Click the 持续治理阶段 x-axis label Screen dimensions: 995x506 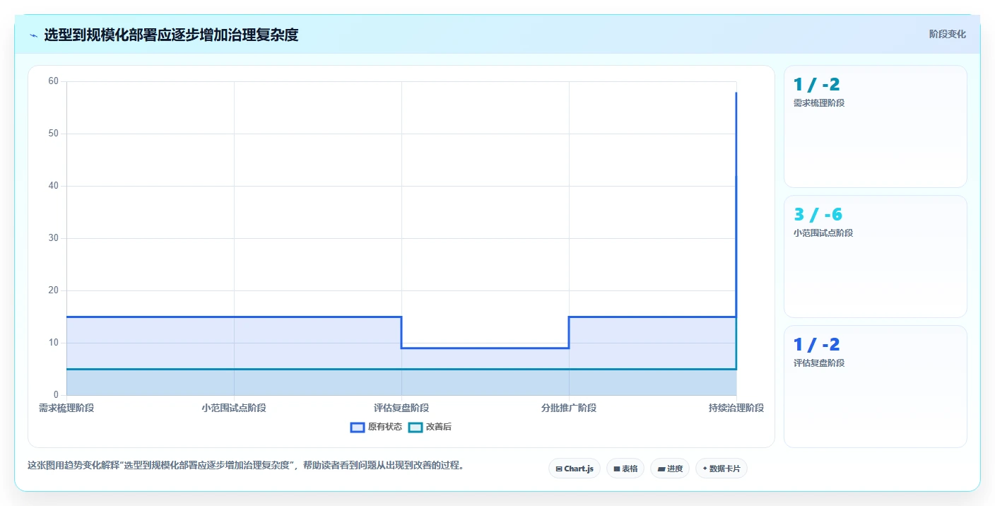tap(736, 408)
